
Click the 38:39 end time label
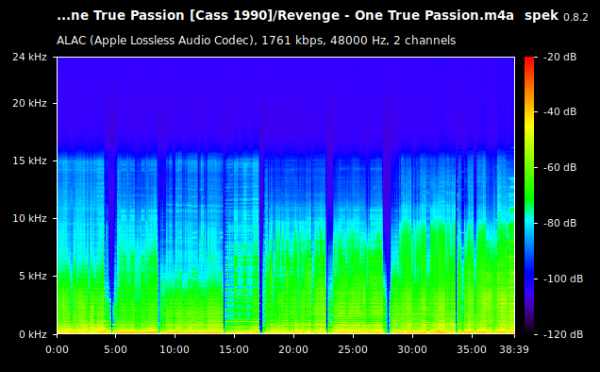tap(514, 349)
